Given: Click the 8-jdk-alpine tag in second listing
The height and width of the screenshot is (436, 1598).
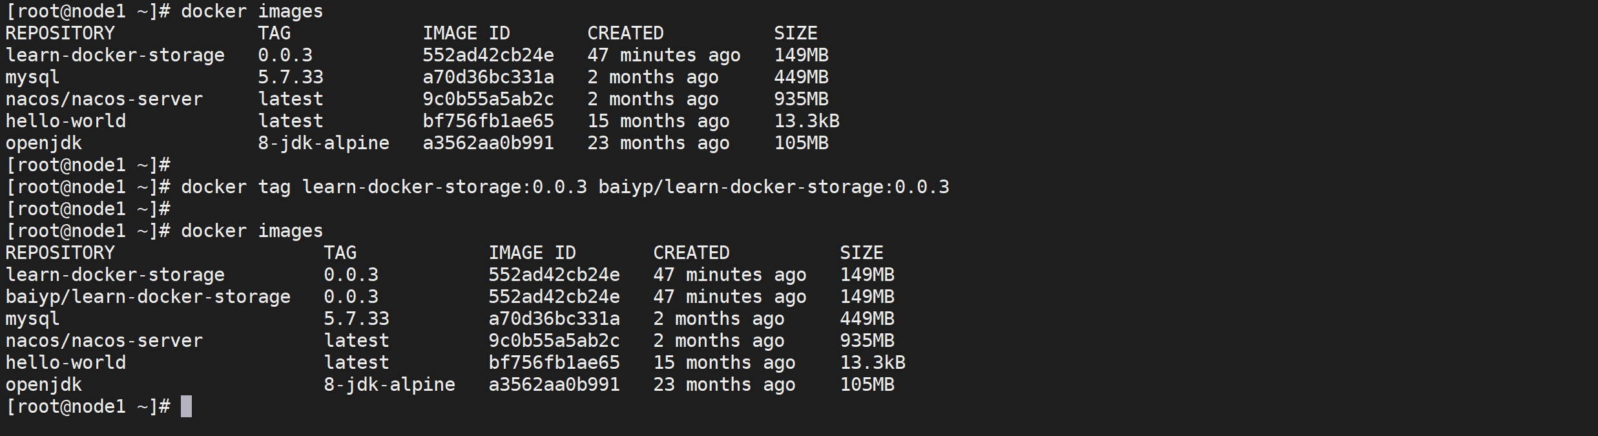Looking at the screenshot, I should click(x=389, y=385).
